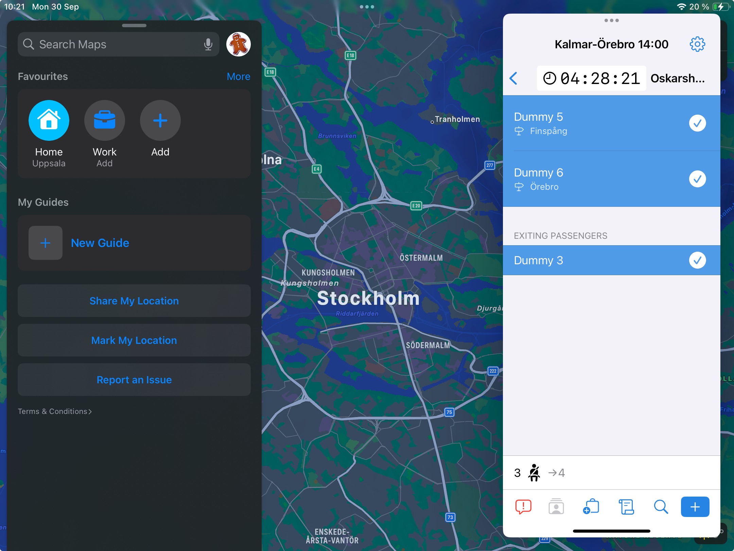Screen dimensions: 734x551
Task: Tap the Östermalm district label
Action: (421, 258)
